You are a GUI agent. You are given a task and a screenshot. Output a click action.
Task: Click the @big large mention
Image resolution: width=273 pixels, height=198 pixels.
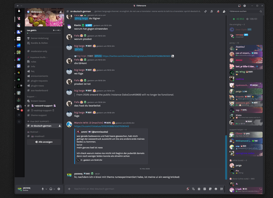(x=81, y=18)
